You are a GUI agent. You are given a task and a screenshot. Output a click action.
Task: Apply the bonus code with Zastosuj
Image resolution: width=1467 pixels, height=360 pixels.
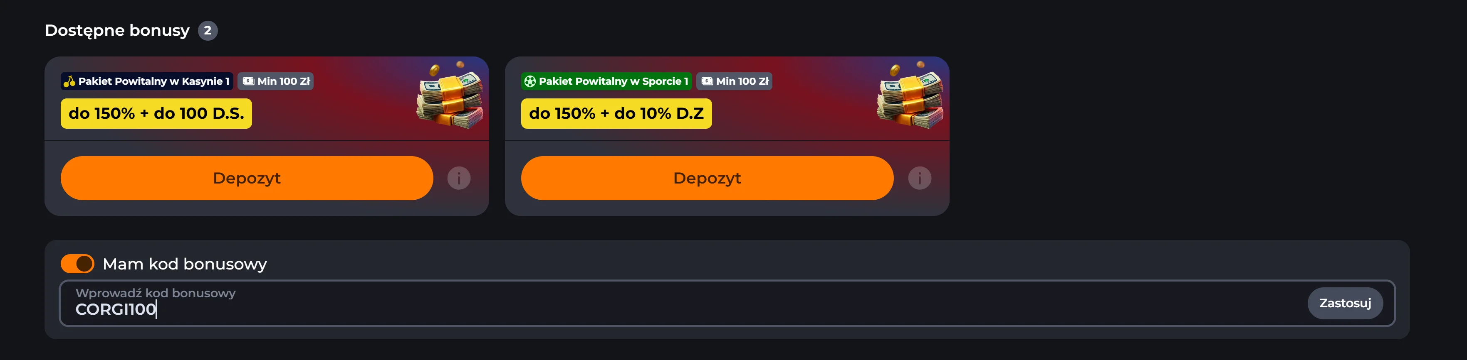[1345, 303]
